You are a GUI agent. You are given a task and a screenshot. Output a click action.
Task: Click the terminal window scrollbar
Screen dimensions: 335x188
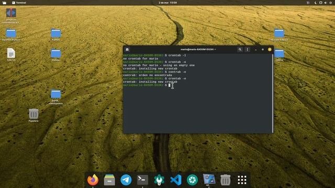click(x=273, y=93)
